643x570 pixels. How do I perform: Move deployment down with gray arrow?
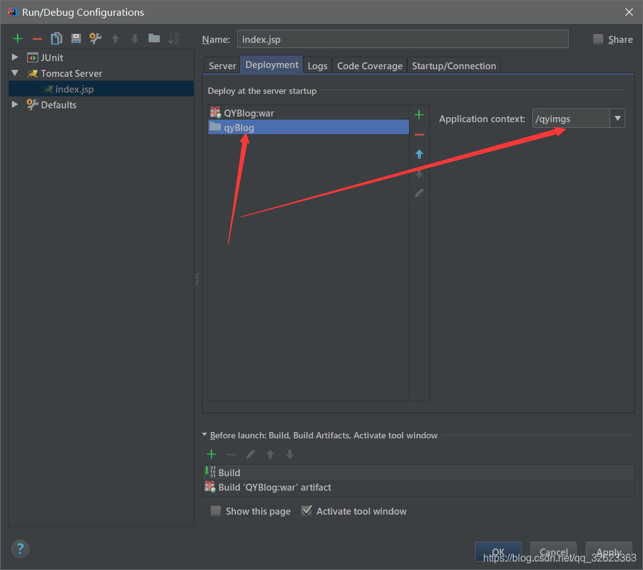(418, 174)
